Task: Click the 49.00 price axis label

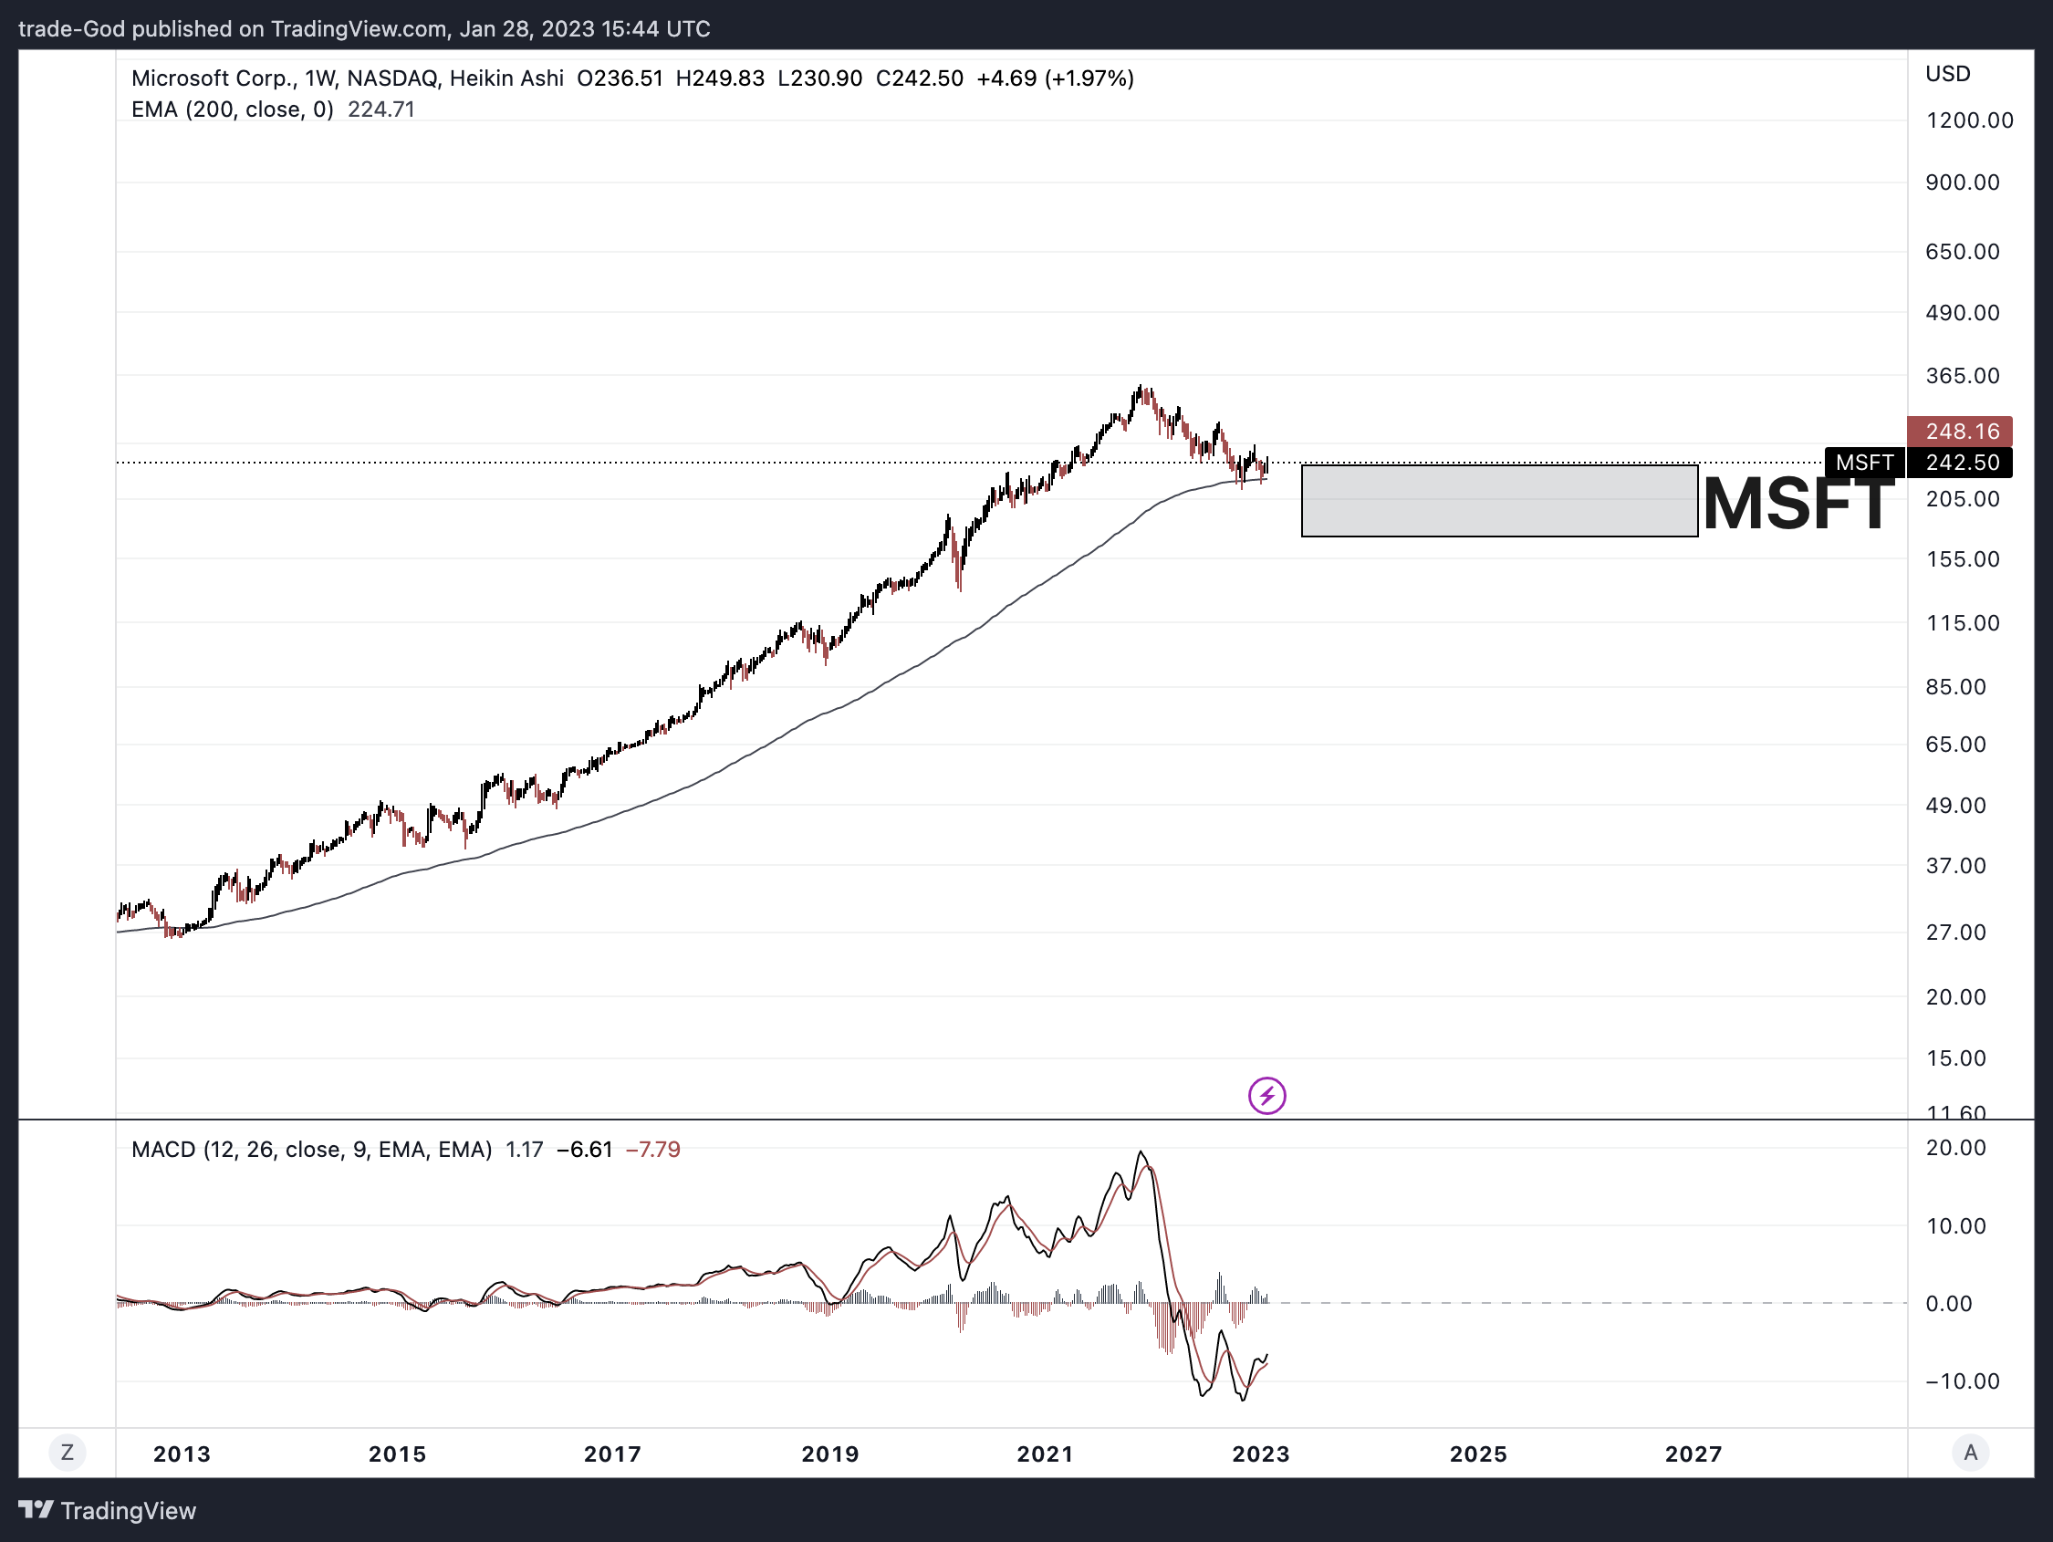Action: pos(1955,805)
